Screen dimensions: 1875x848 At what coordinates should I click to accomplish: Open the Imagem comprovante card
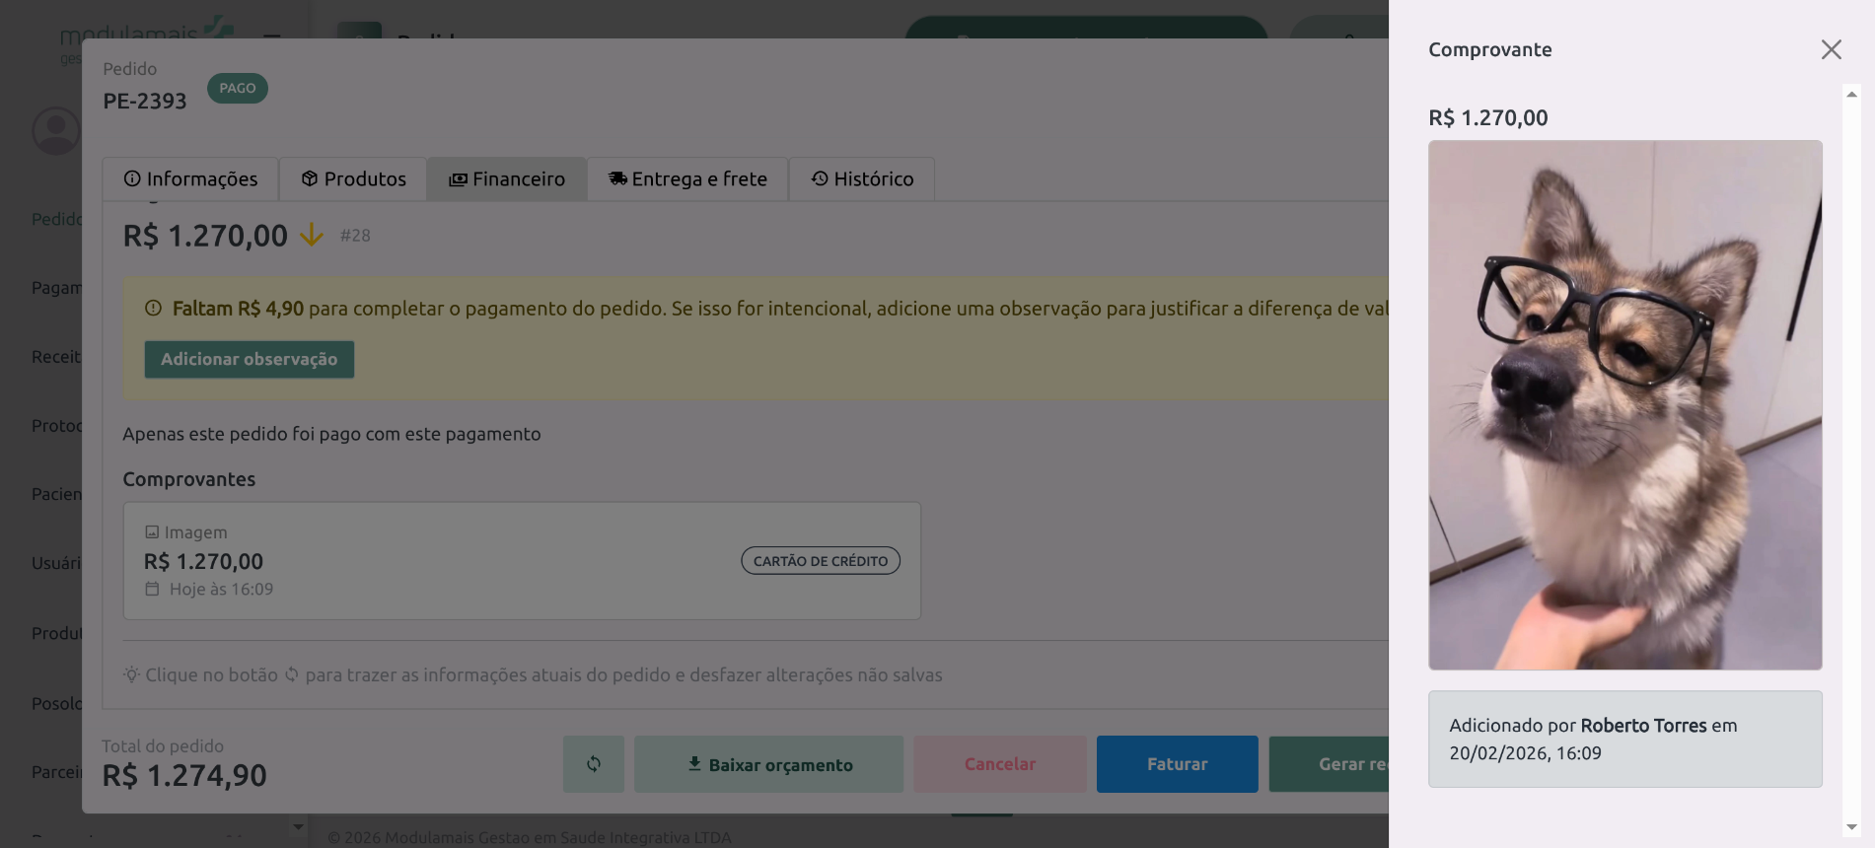point(522,561)
